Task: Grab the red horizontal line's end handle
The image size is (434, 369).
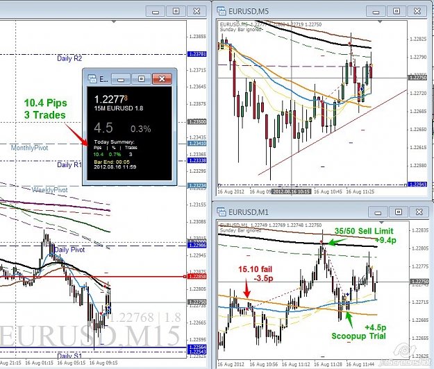Action: (x=185, y=277)
